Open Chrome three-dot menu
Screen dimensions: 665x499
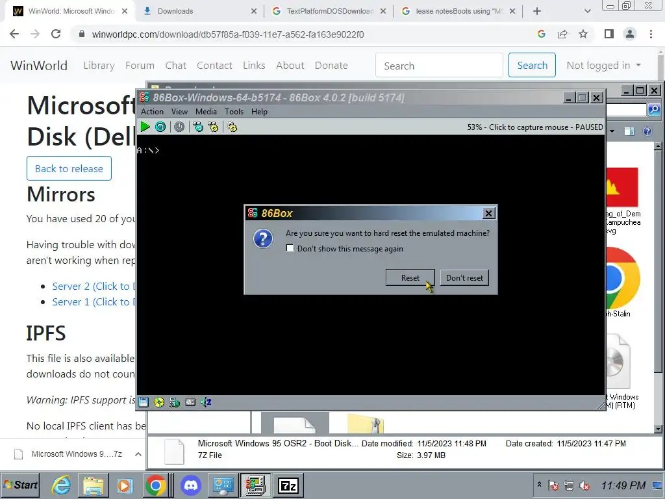(x=651, y=34)
